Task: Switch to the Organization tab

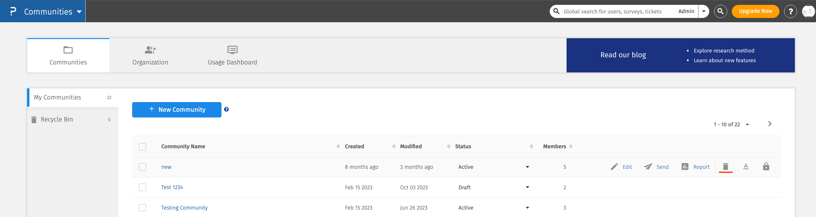Action: 150,55
